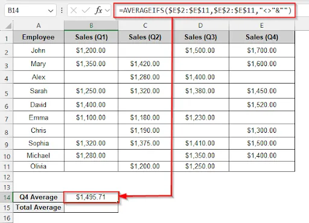
Task: Click the empty cell beside Total Average
Action: (91, 207)
